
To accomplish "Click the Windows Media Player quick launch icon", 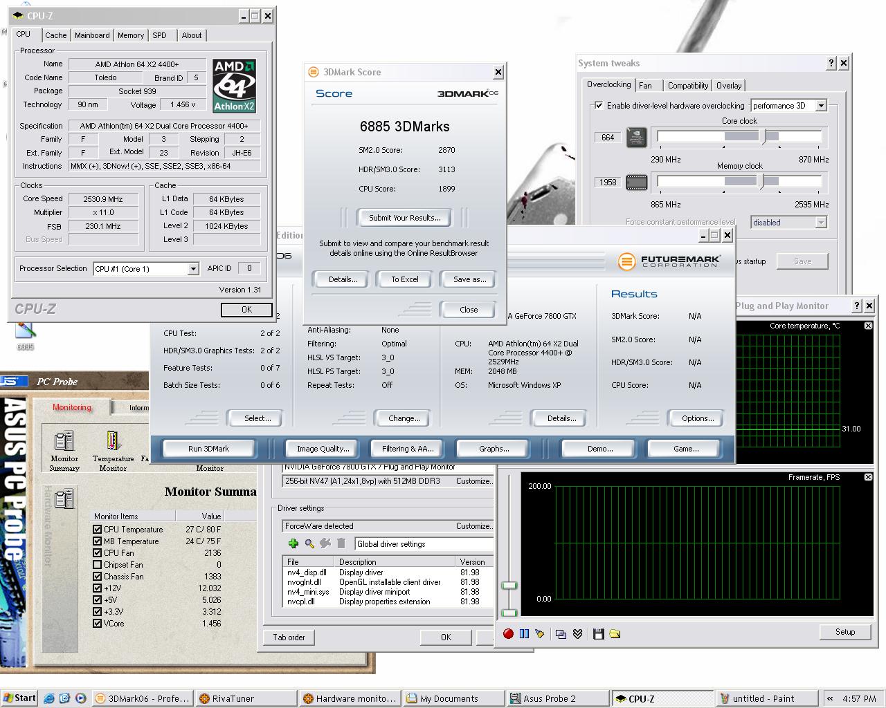I will click(x=80, y=698).
